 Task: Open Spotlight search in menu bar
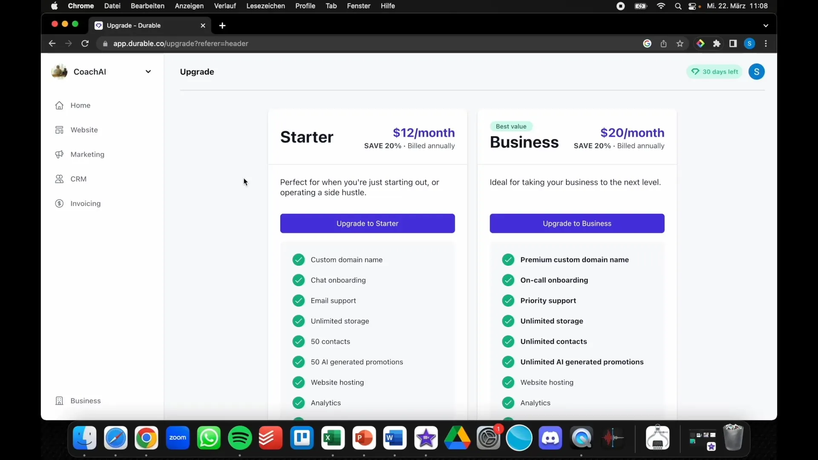pos(678,6)
